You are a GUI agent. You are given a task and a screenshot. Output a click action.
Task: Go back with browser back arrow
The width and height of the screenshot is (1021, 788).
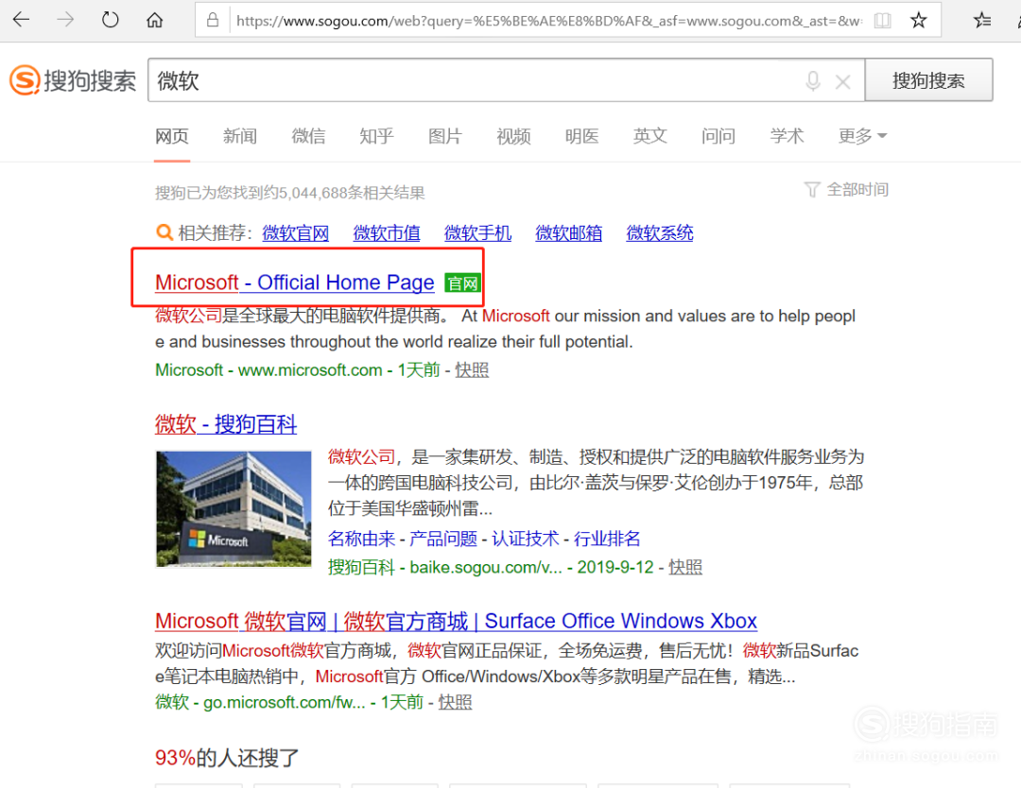click(x=22, y=20)
